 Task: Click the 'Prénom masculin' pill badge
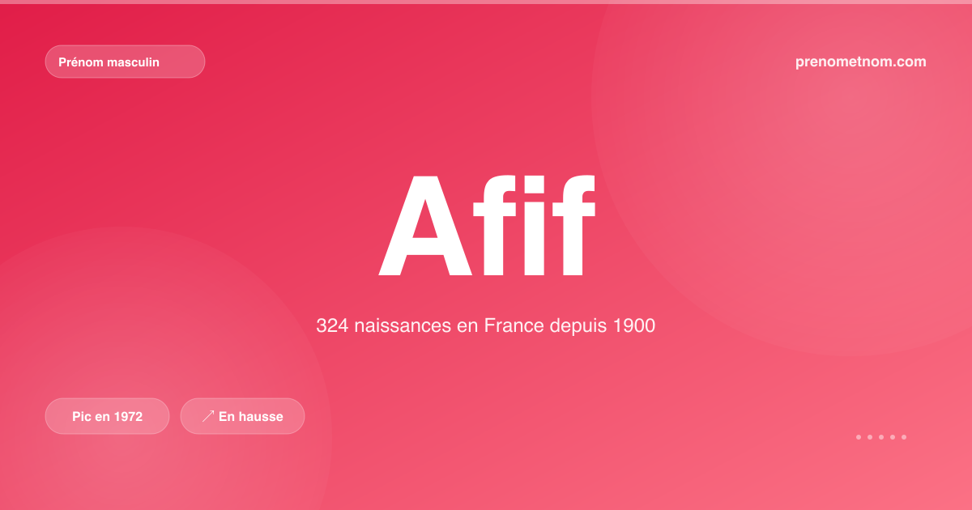click(125, 62)
